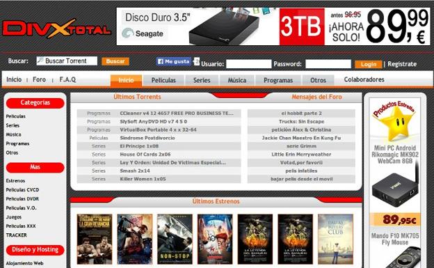Viewport: 434px width, 268px height.
Task: Open Peliculas XXX sidebar link
Action: click(x=21, y=226)
